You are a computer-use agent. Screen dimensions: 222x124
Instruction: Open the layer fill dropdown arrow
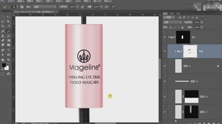202,27
